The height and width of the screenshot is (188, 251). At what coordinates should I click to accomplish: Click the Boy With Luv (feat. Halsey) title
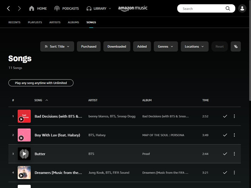(x=57, y=135)
